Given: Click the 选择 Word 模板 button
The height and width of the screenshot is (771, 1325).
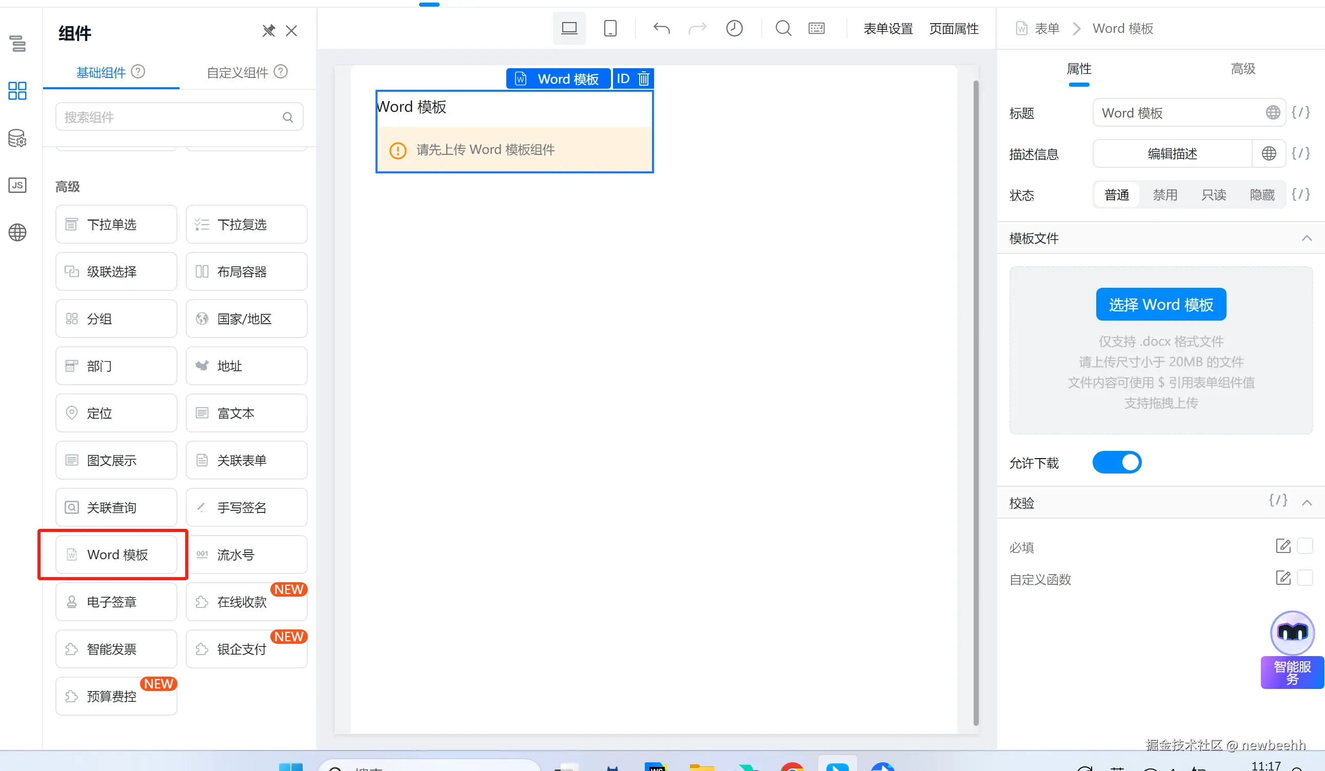Looking at the screenshot, I should pos(1160,305).
